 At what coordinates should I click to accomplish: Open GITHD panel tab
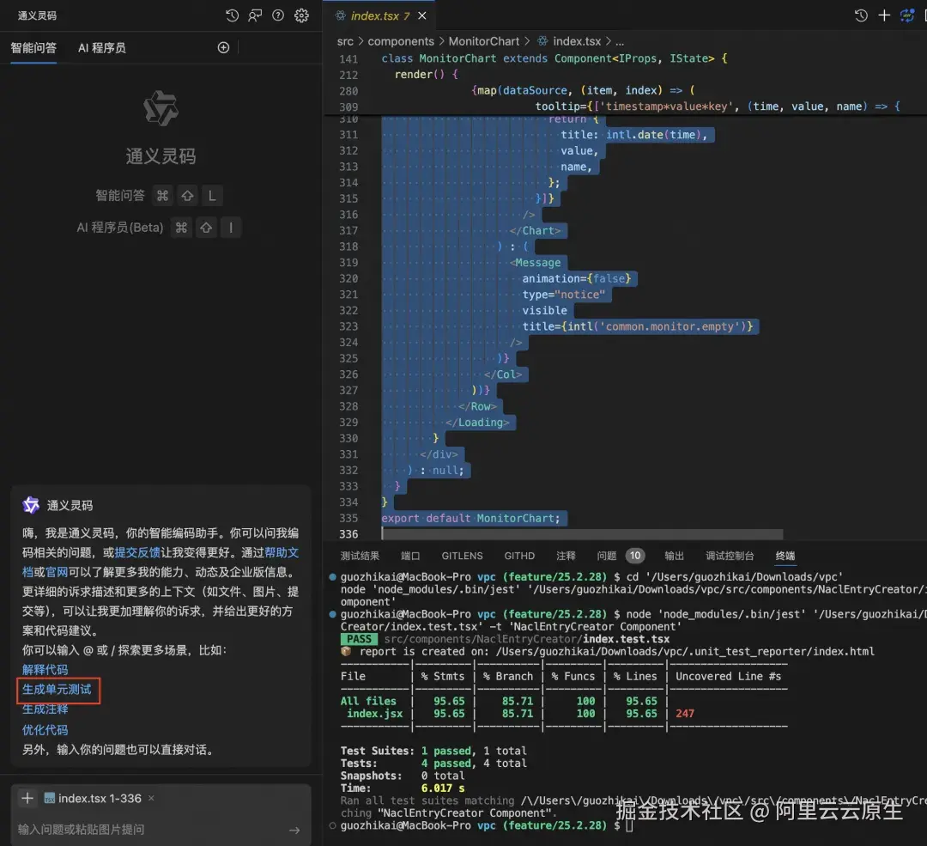[519, 556]
